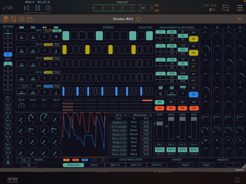246x184 pixels.
Task: Select pattern A
Action: pos(8,31)
